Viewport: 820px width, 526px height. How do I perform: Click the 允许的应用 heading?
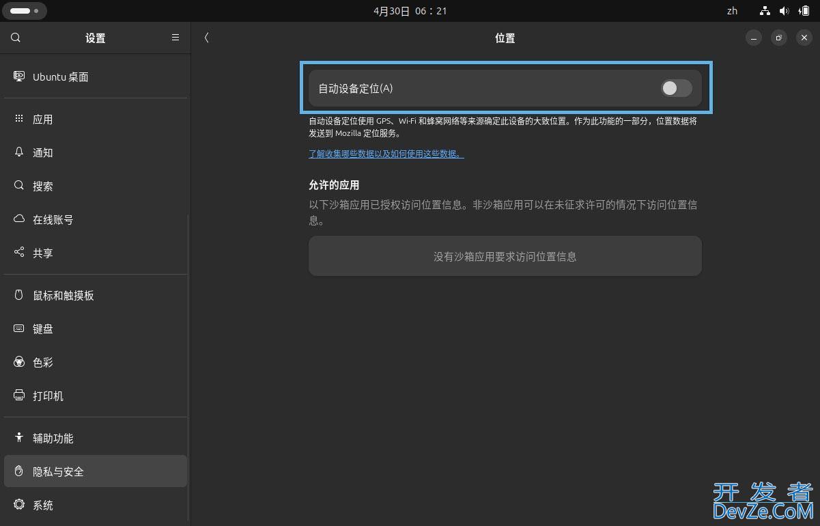(334, 185)
